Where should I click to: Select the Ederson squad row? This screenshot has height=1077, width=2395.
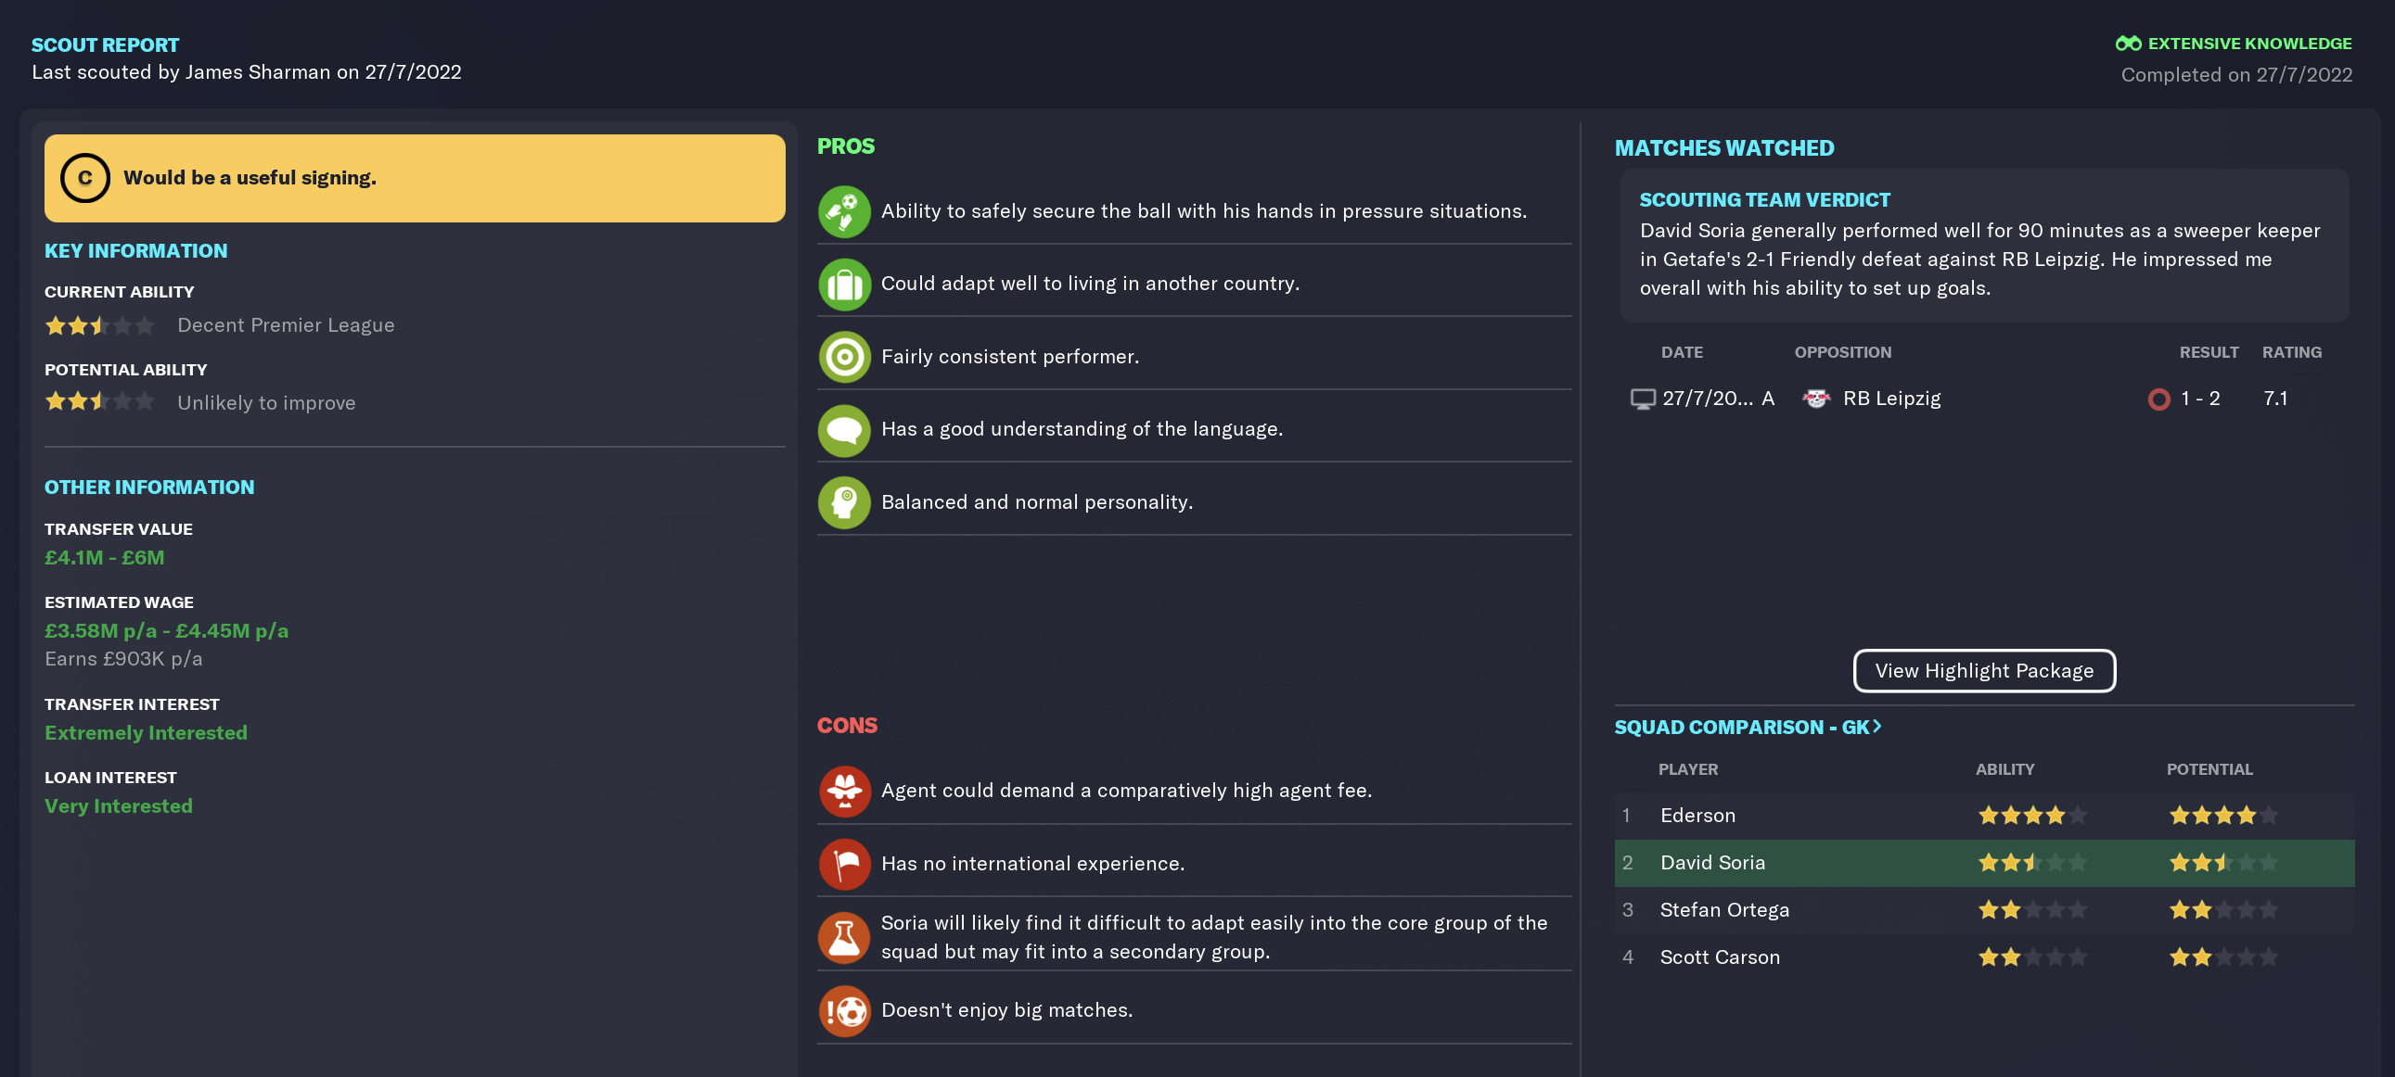click(x=1984, y=815)
